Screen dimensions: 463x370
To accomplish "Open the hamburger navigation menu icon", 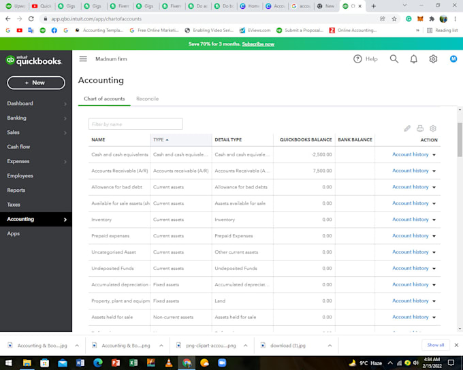I will 83,59.
